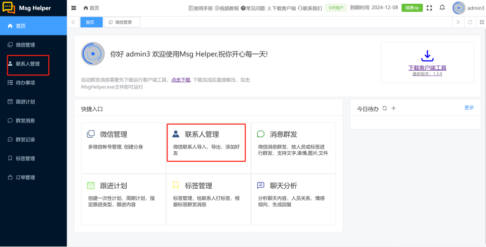Click 跟进计划 card's calendar icon
486x247 pixels.
(x=91, y=185)
